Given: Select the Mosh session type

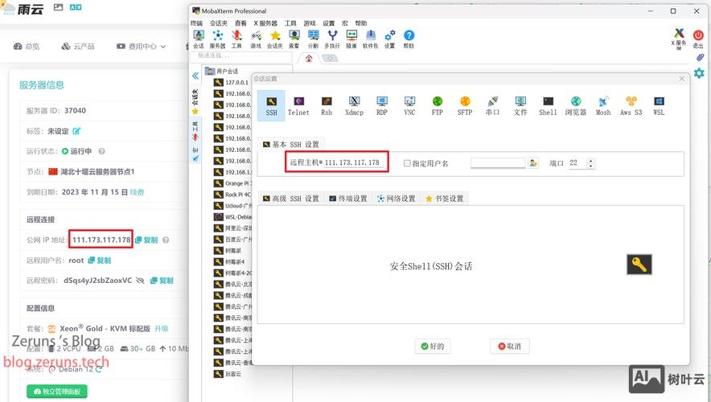Looking at the screenshot, I should [603, 105].
